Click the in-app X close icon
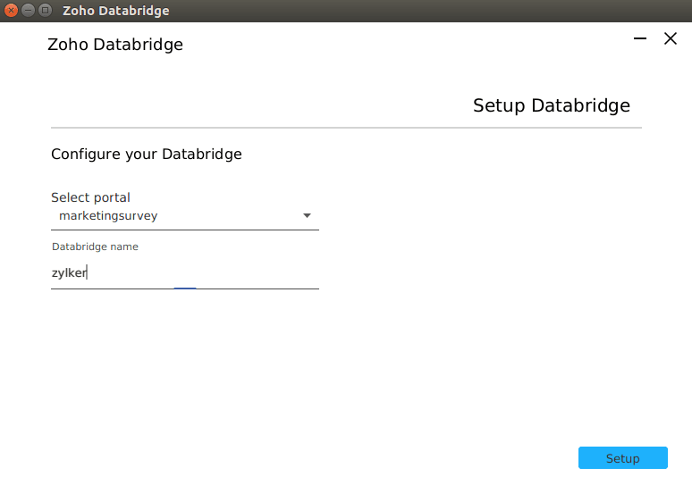The width and height of the screenshot is (692, 485). [x=671, y=38]
